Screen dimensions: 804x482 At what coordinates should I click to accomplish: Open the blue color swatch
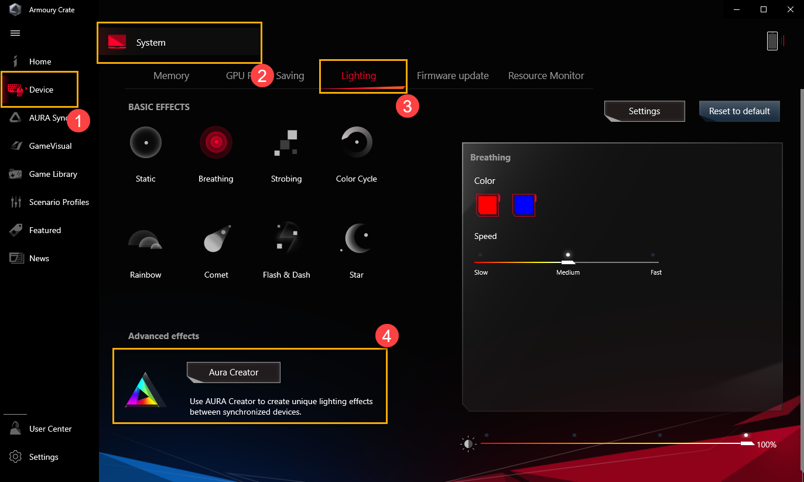pos(524,206)
